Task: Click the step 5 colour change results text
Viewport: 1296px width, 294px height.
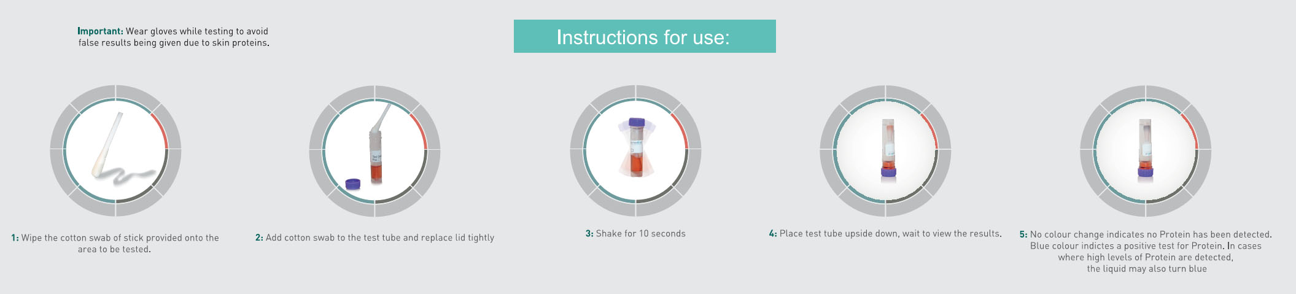Action: coord(1146,252)
